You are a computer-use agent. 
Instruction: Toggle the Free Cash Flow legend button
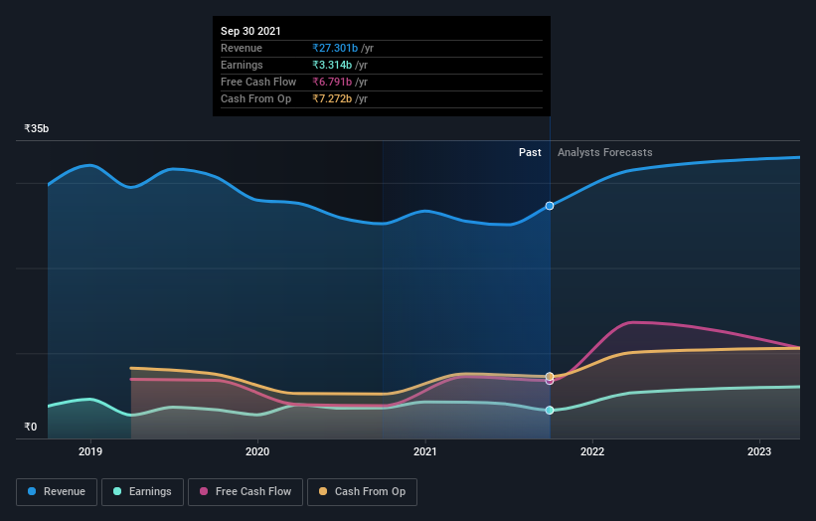245,492
